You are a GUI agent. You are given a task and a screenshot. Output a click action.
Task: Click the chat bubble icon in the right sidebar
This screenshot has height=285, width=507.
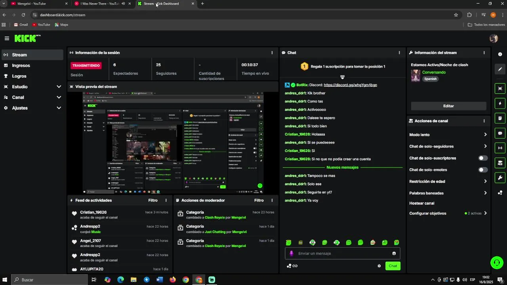pyautogui.click(x=500, y=133)
